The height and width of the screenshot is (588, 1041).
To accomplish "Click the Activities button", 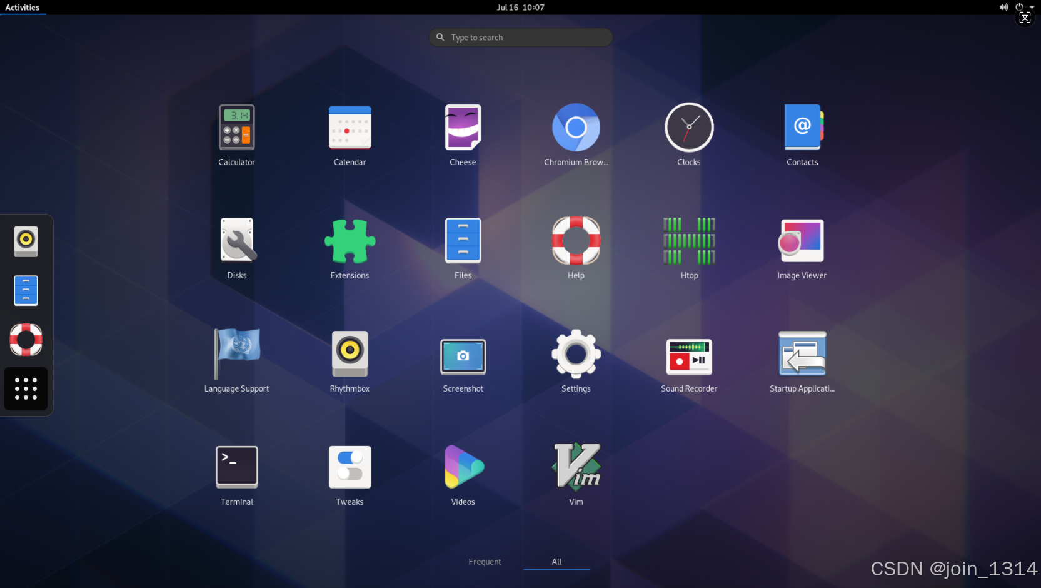I will [23, 8].
